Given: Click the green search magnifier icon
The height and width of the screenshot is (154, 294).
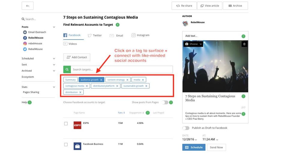Looking at the screenshot, I should click(67, 69).
